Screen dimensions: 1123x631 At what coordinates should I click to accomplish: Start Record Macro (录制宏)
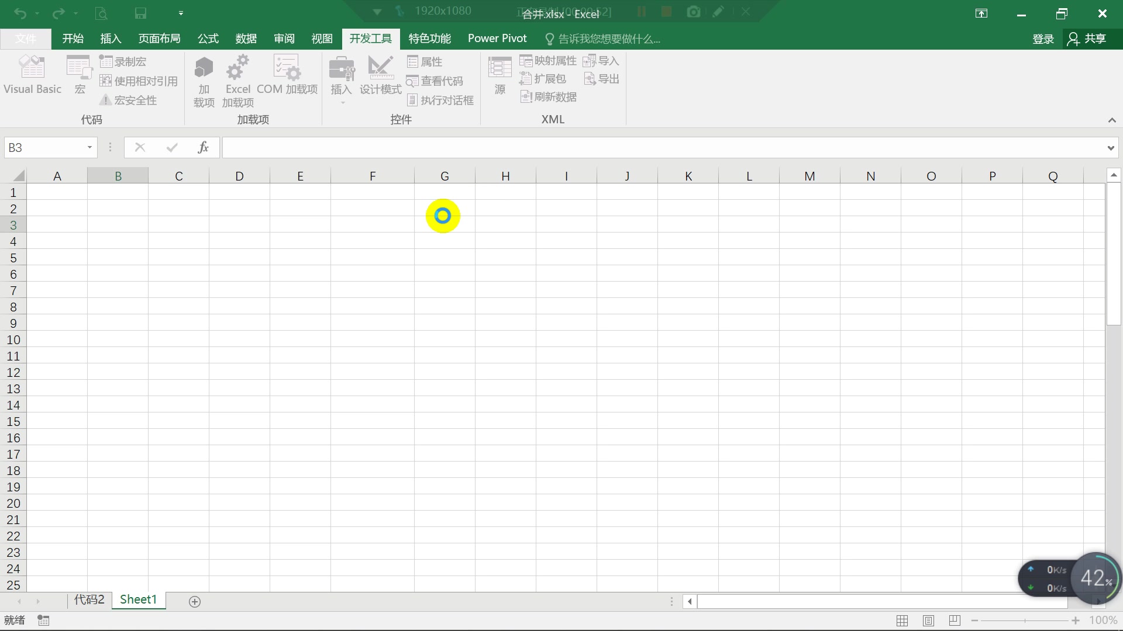(x=123, y=61)
